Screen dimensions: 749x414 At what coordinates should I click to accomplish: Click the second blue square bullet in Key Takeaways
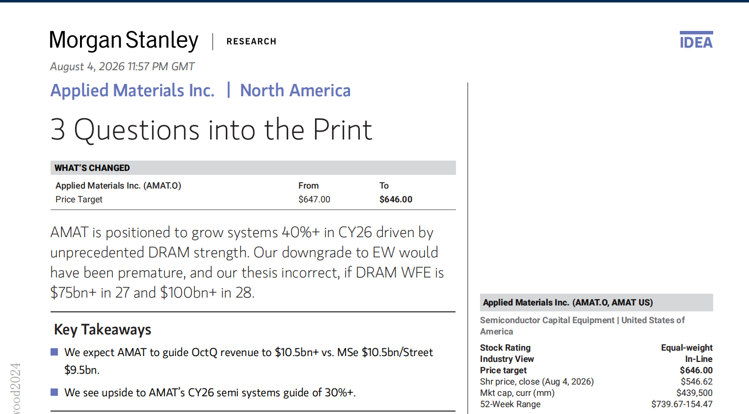coord(54,392)
